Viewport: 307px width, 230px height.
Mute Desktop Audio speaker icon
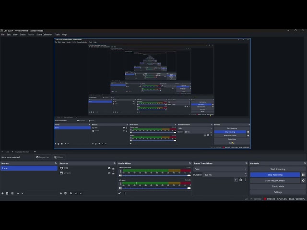120,175
